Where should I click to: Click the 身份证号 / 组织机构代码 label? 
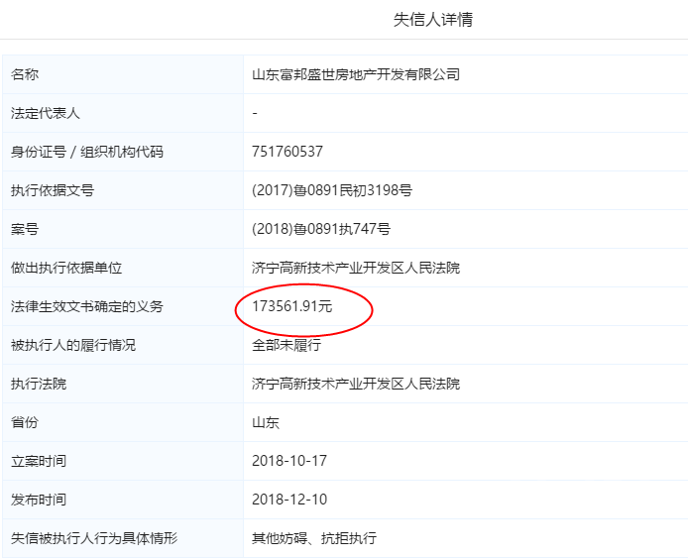tap(86, 152)
